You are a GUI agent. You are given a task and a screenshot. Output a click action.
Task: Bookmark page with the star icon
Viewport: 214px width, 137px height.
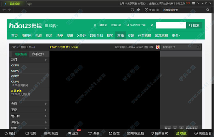pos(138,10)
